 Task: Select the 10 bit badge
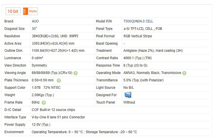click(x=13, y=11)
